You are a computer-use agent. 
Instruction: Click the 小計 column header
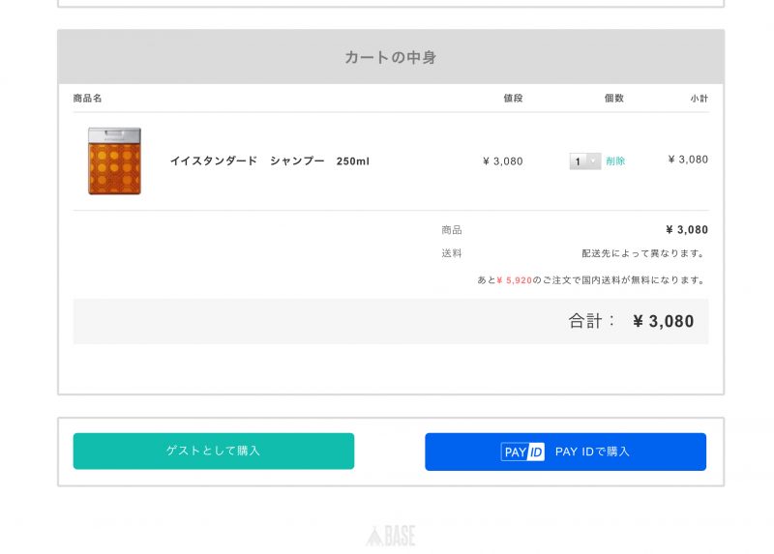tap(699, 99)
